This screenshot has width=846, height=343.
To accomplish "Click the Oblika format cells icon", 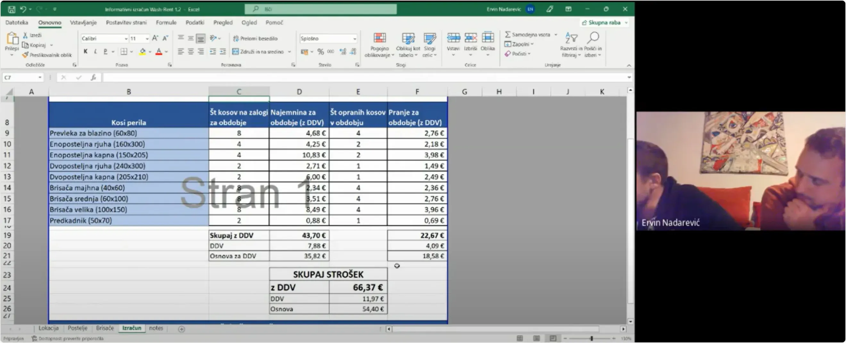I will tap(488, 38).
